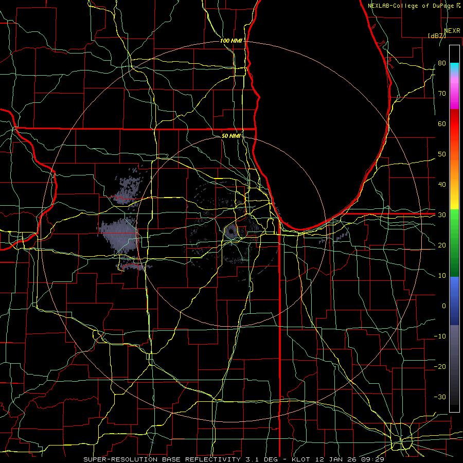
Task: Click the -10 dBZ scale value
Action: point(440,336)
